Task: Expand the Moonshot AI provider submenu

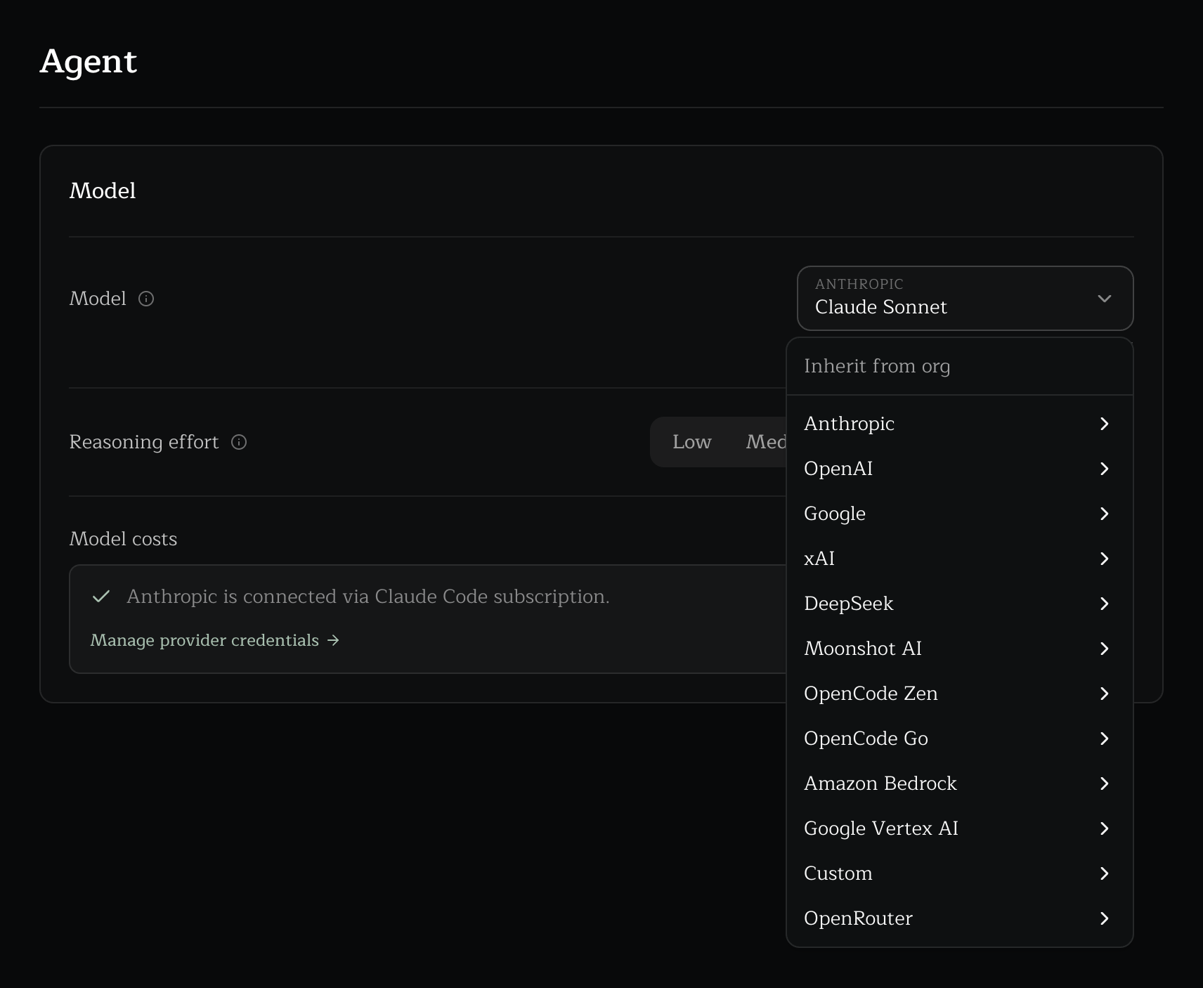Action: (x=959, y=649)
